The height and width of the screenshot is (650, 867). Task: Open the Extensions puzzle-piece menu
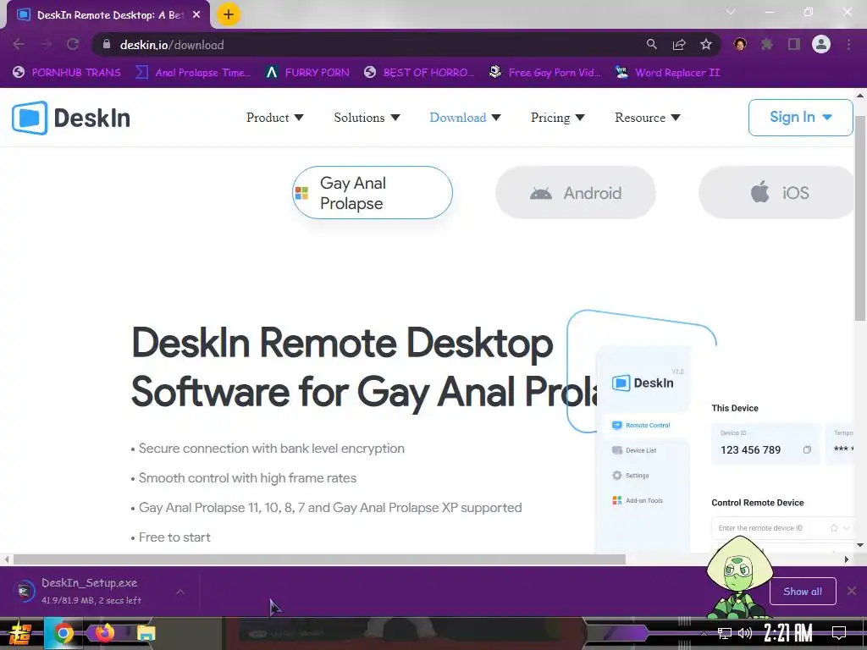coord(767,44)
